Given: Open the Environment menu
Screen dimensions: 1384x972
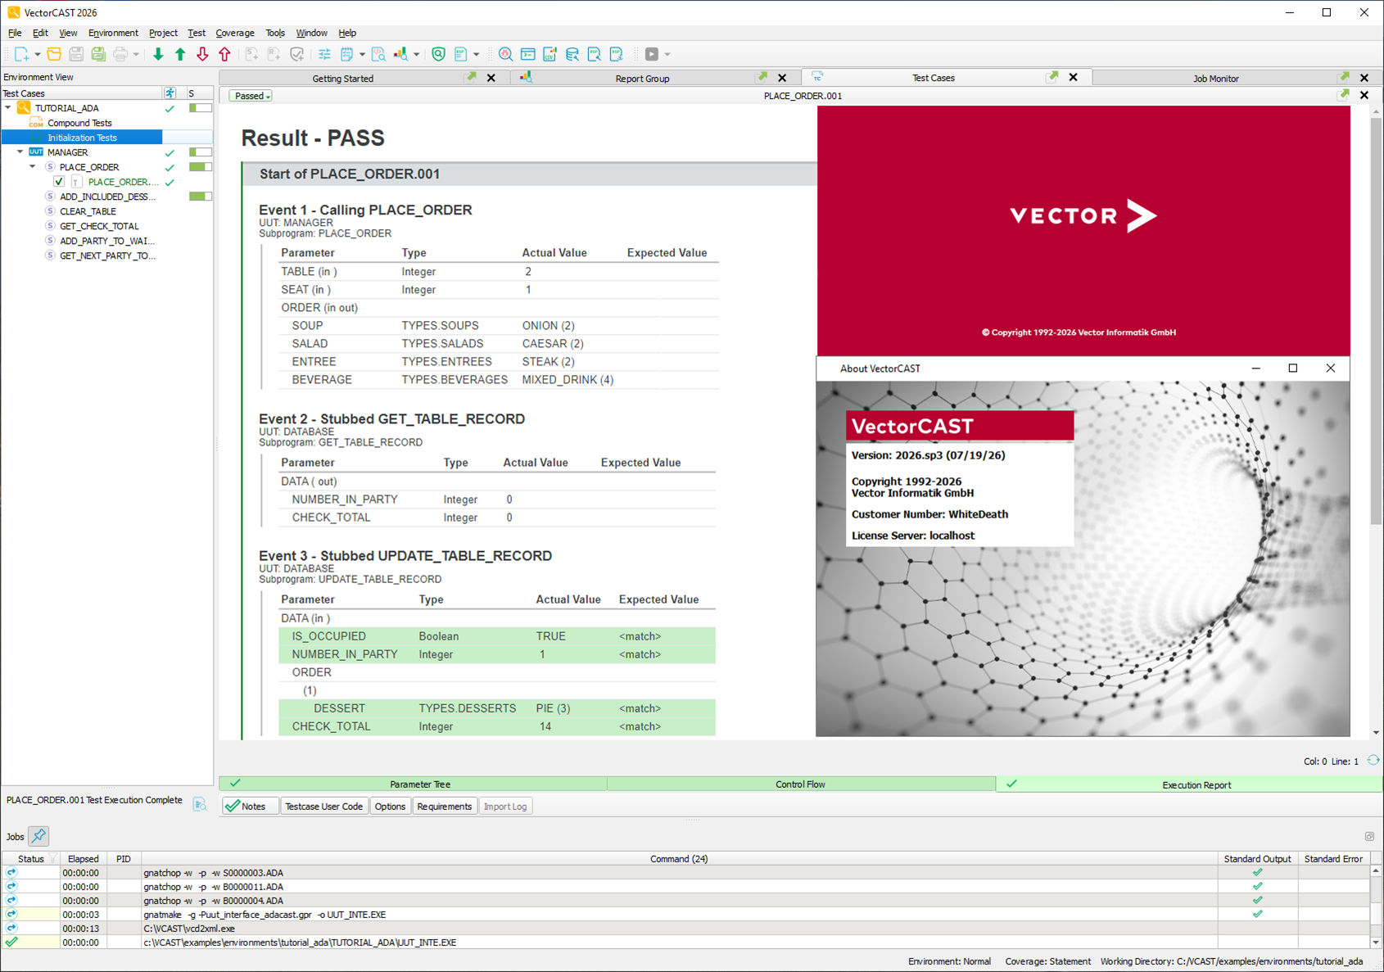Looking at the screenshot, I should tap(113, 33).
